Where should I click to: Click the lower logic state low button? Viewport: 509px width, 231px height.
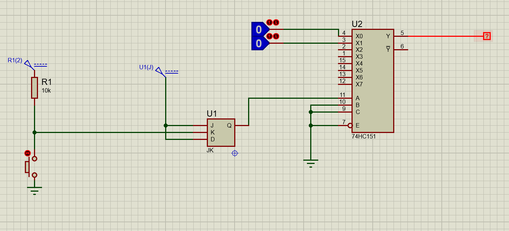click(x=276, y=36)
